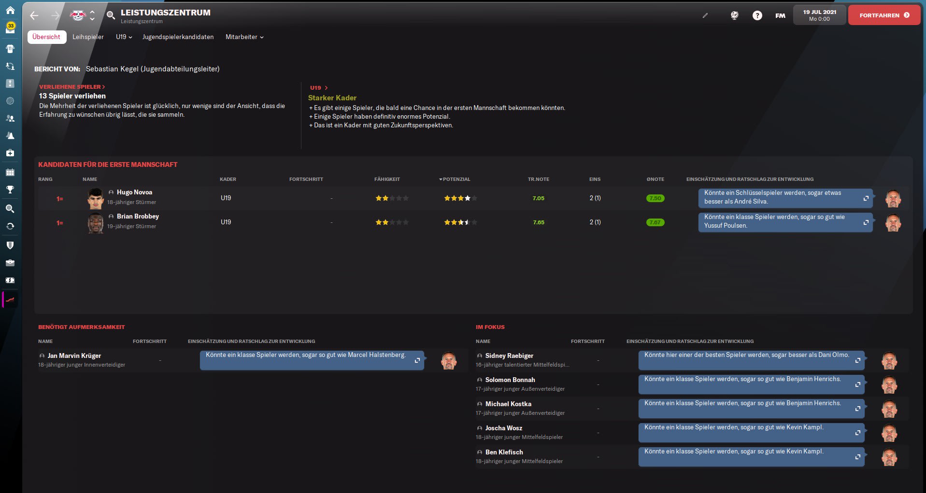
Task: Open the Jugendspielerkandidaten tab
Action: click(x=178, y=37)
